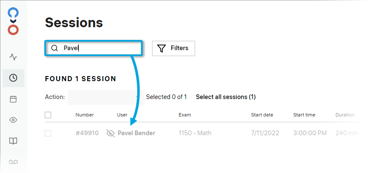Toggle the select-all header checkbox
368x173 pixels.
click(48, 115)
